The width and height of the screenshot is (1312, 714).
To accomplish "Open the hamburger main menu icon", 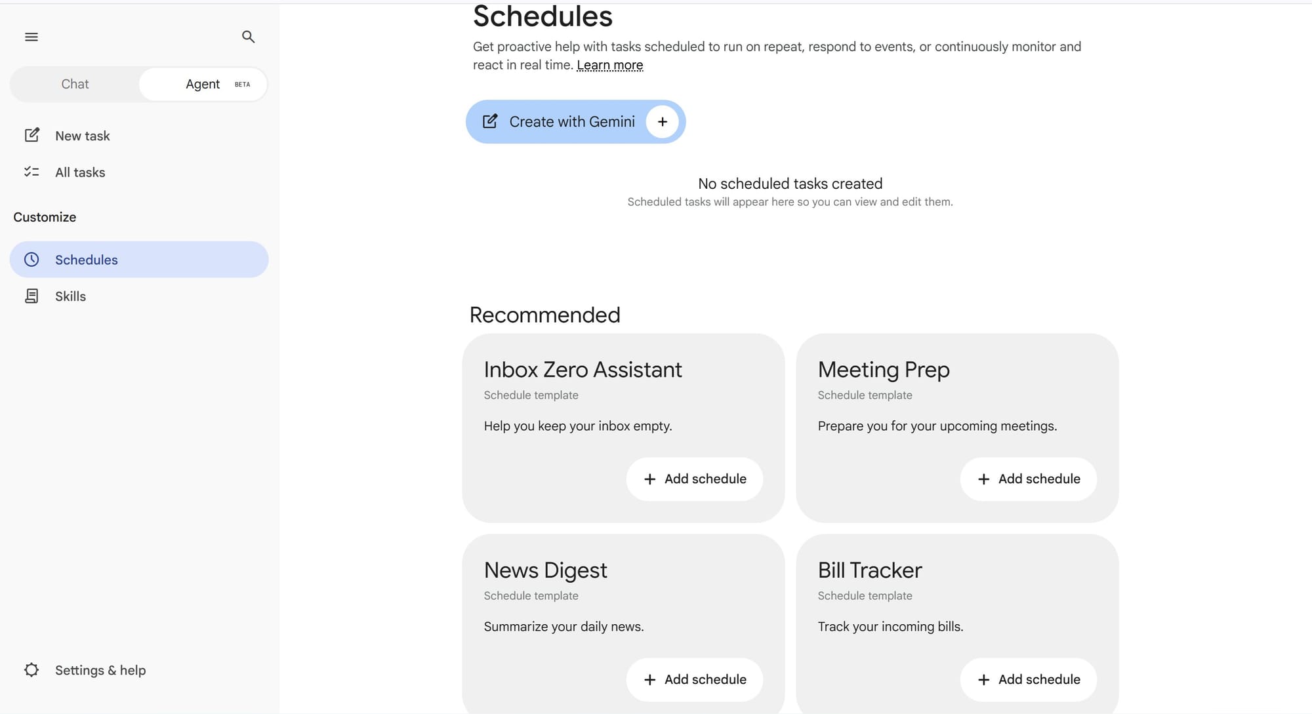I will click(31, 37).
